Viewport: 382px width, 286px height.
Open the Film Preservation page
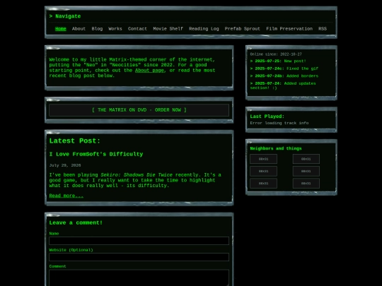tap(289, 29)
